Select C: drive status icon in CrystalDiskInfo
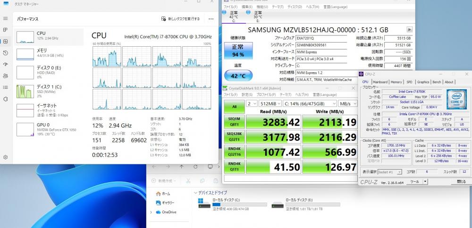Image resolution: width=472 pixels, height=228 pixels. coord(234,16)
